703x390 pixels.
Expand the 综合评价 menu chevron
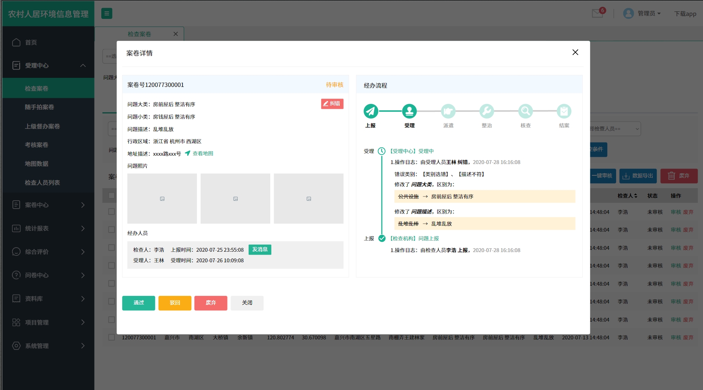coord(83,252)
